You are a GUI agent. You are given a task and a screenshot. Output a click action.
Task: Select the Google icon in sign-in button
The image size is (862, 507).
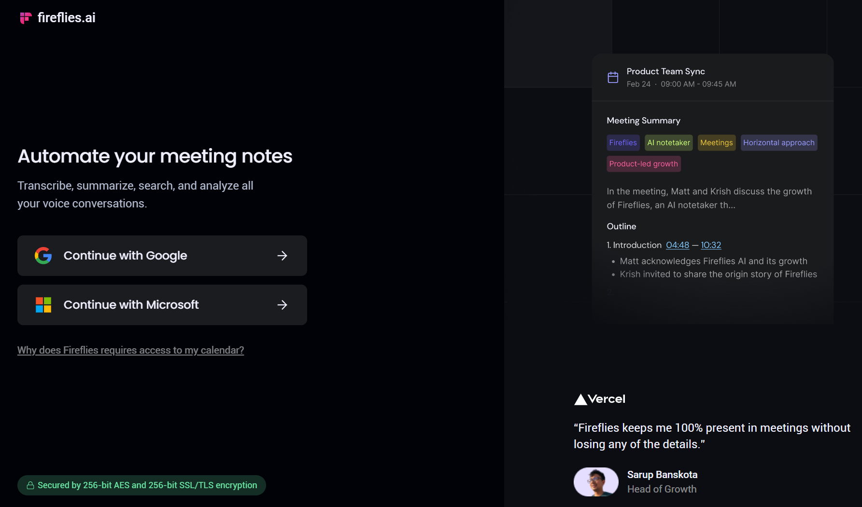pyautogui.click(x=43, y=256)
